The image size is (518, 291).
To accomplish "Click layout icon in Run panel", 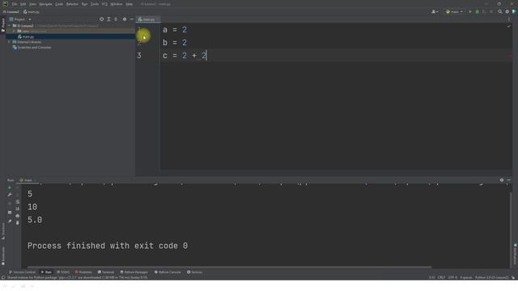I will point(10,212).
